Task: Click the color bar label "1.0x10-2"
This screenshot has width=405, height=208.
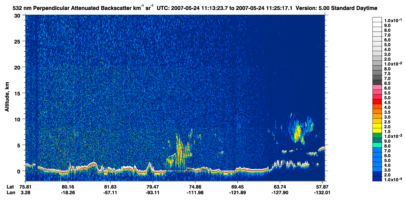Action: (x=393, y=64)
